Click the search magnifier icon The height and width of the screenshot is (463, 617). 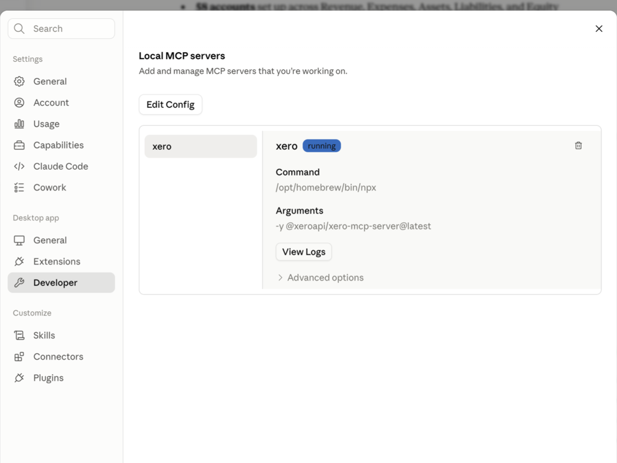pos(19,29)
